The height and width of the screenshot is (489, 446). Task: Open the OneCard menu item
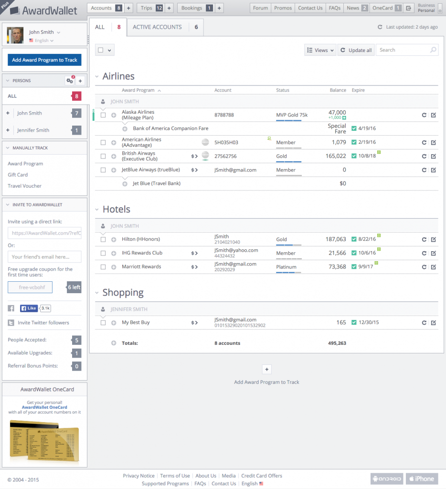[x=386, y=8]
